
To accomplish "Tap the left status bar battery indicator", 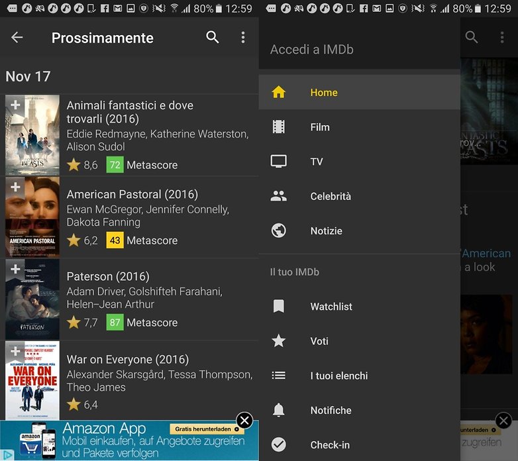I will tap(219, 8).
